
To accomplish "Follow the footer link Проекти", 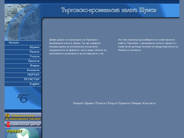I will click(124, 103).
